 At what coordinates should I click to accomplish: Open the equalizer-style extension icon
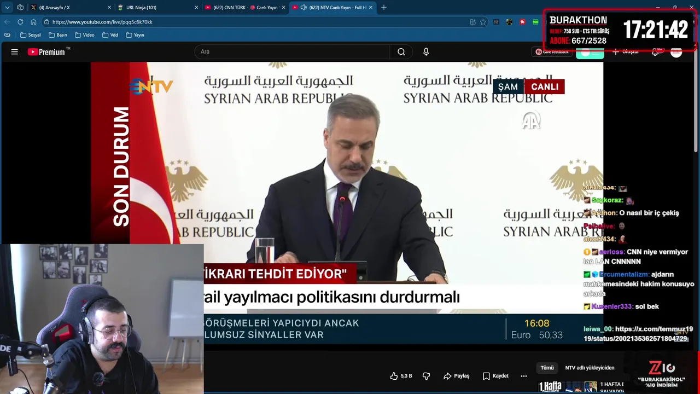tap(496, 22)
